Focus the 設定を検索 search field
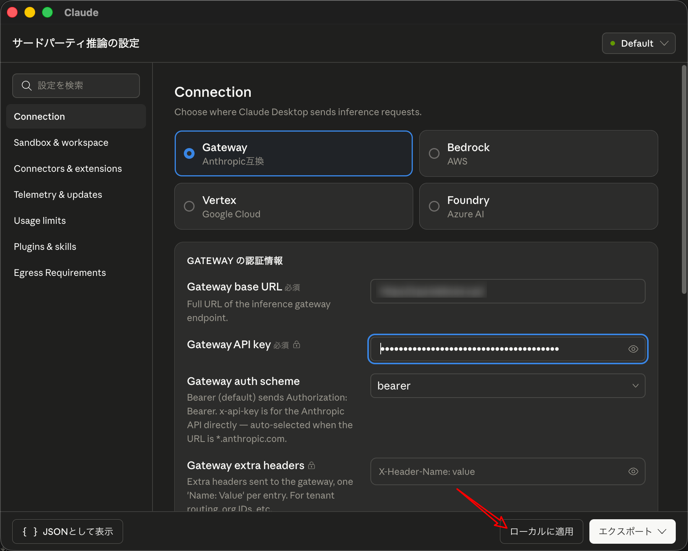Image resolution: width=688 pixels, height=551 pixels. pyautogui.click(x=76, y=86)
